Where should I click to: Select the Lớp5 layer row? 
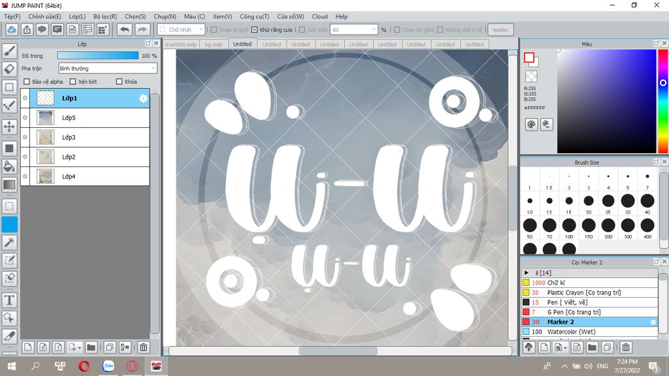coord(86,117)
